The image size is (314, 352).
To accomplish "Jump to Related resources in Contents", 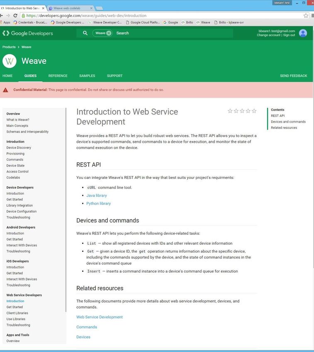I will [284, 128].
